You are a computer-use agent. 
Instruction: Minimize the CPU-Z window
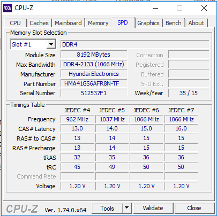[155, 8]
